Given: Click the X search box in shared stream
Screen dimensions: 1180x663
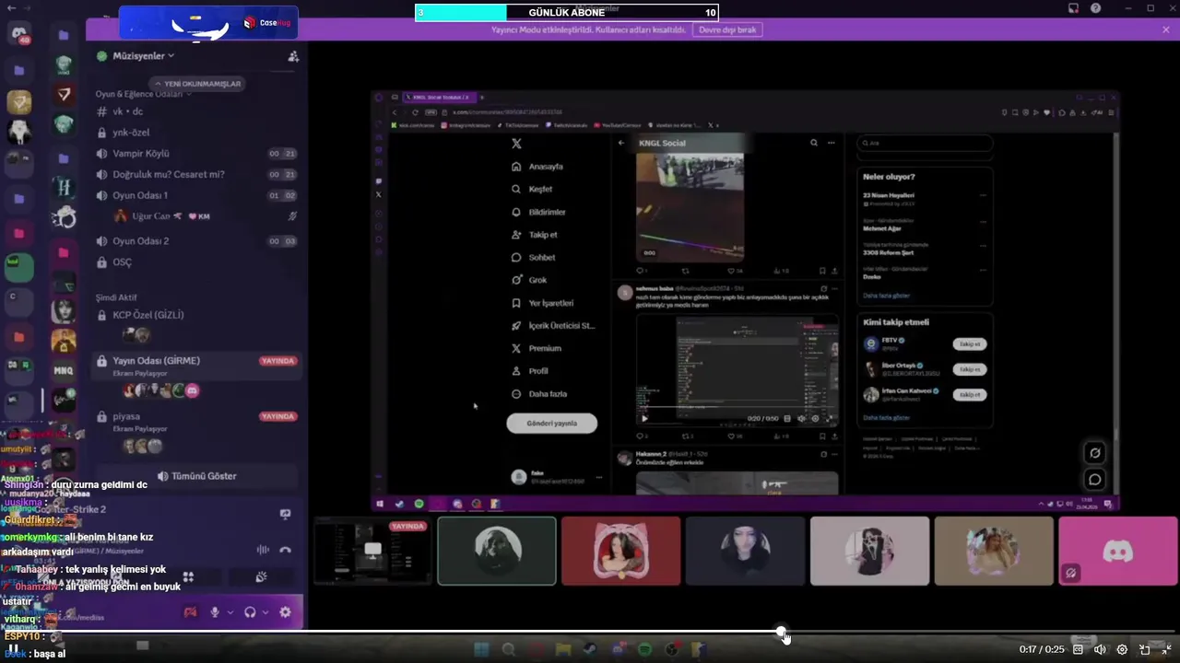Looking at the screenshot, I should (925, 143).
